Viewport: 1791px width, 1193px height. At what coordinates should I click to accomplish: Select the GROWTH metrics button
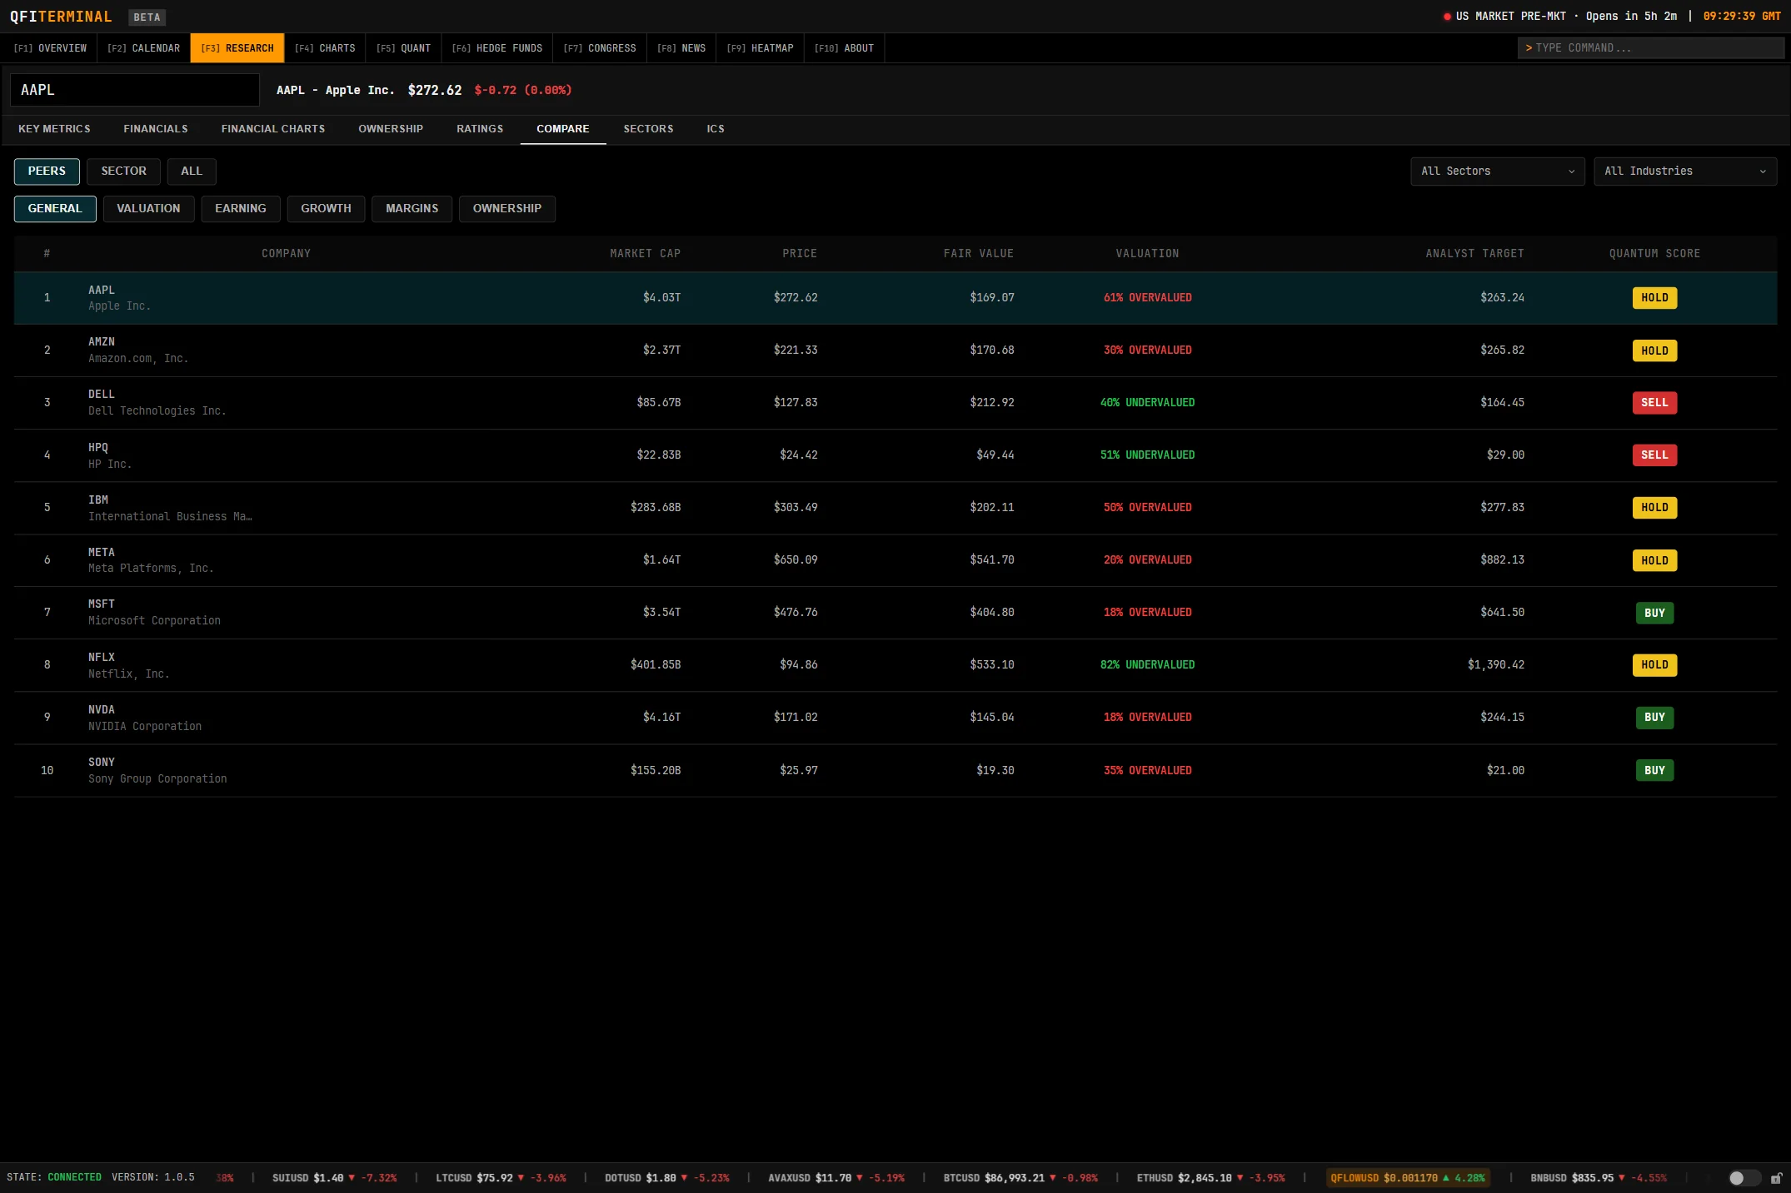pyautogui.click(x=326, y=209)
